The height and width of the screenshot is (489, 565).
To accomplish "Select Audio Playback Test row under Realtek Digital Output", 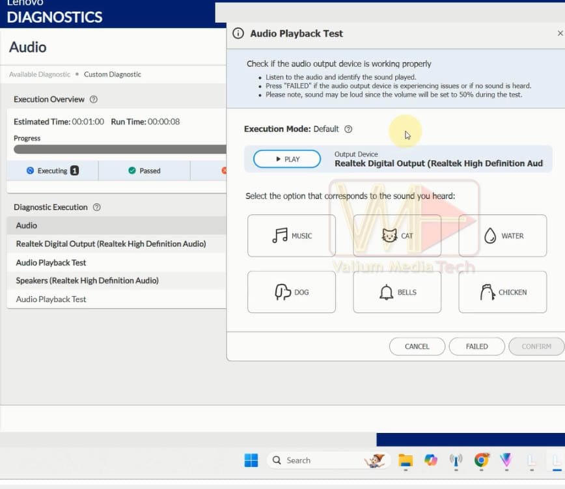I will pos(117,262).
